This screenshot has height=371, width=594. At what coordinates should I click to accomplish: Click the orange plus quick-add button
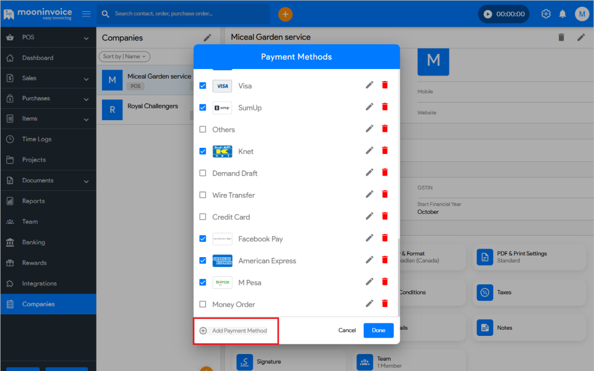(x=286, y=14)
